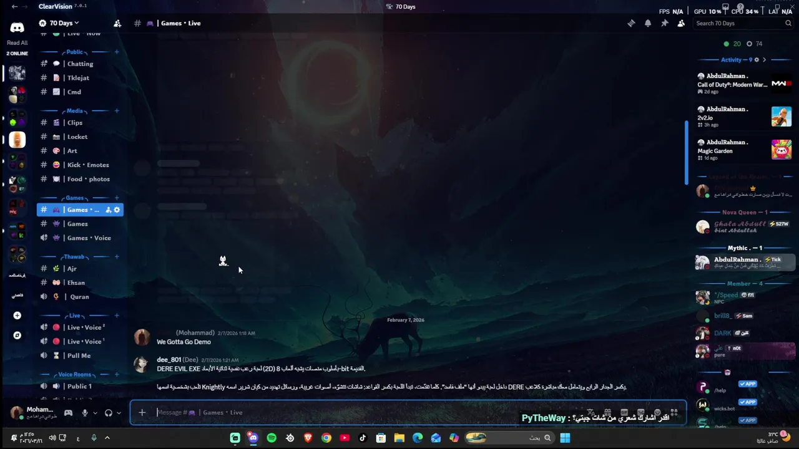The image size is (799, 449).
Task: Toggle headphones deafen in user panel
Action: pyautogui.click(x=109, y=413)
